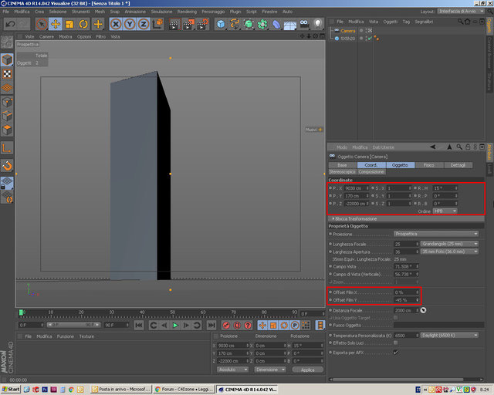Image resolution: width=494 pixels, height=395 pixels.
Task: Open the Layout interface dropdown
Action: pyautogui.click(x=461, y=12)
